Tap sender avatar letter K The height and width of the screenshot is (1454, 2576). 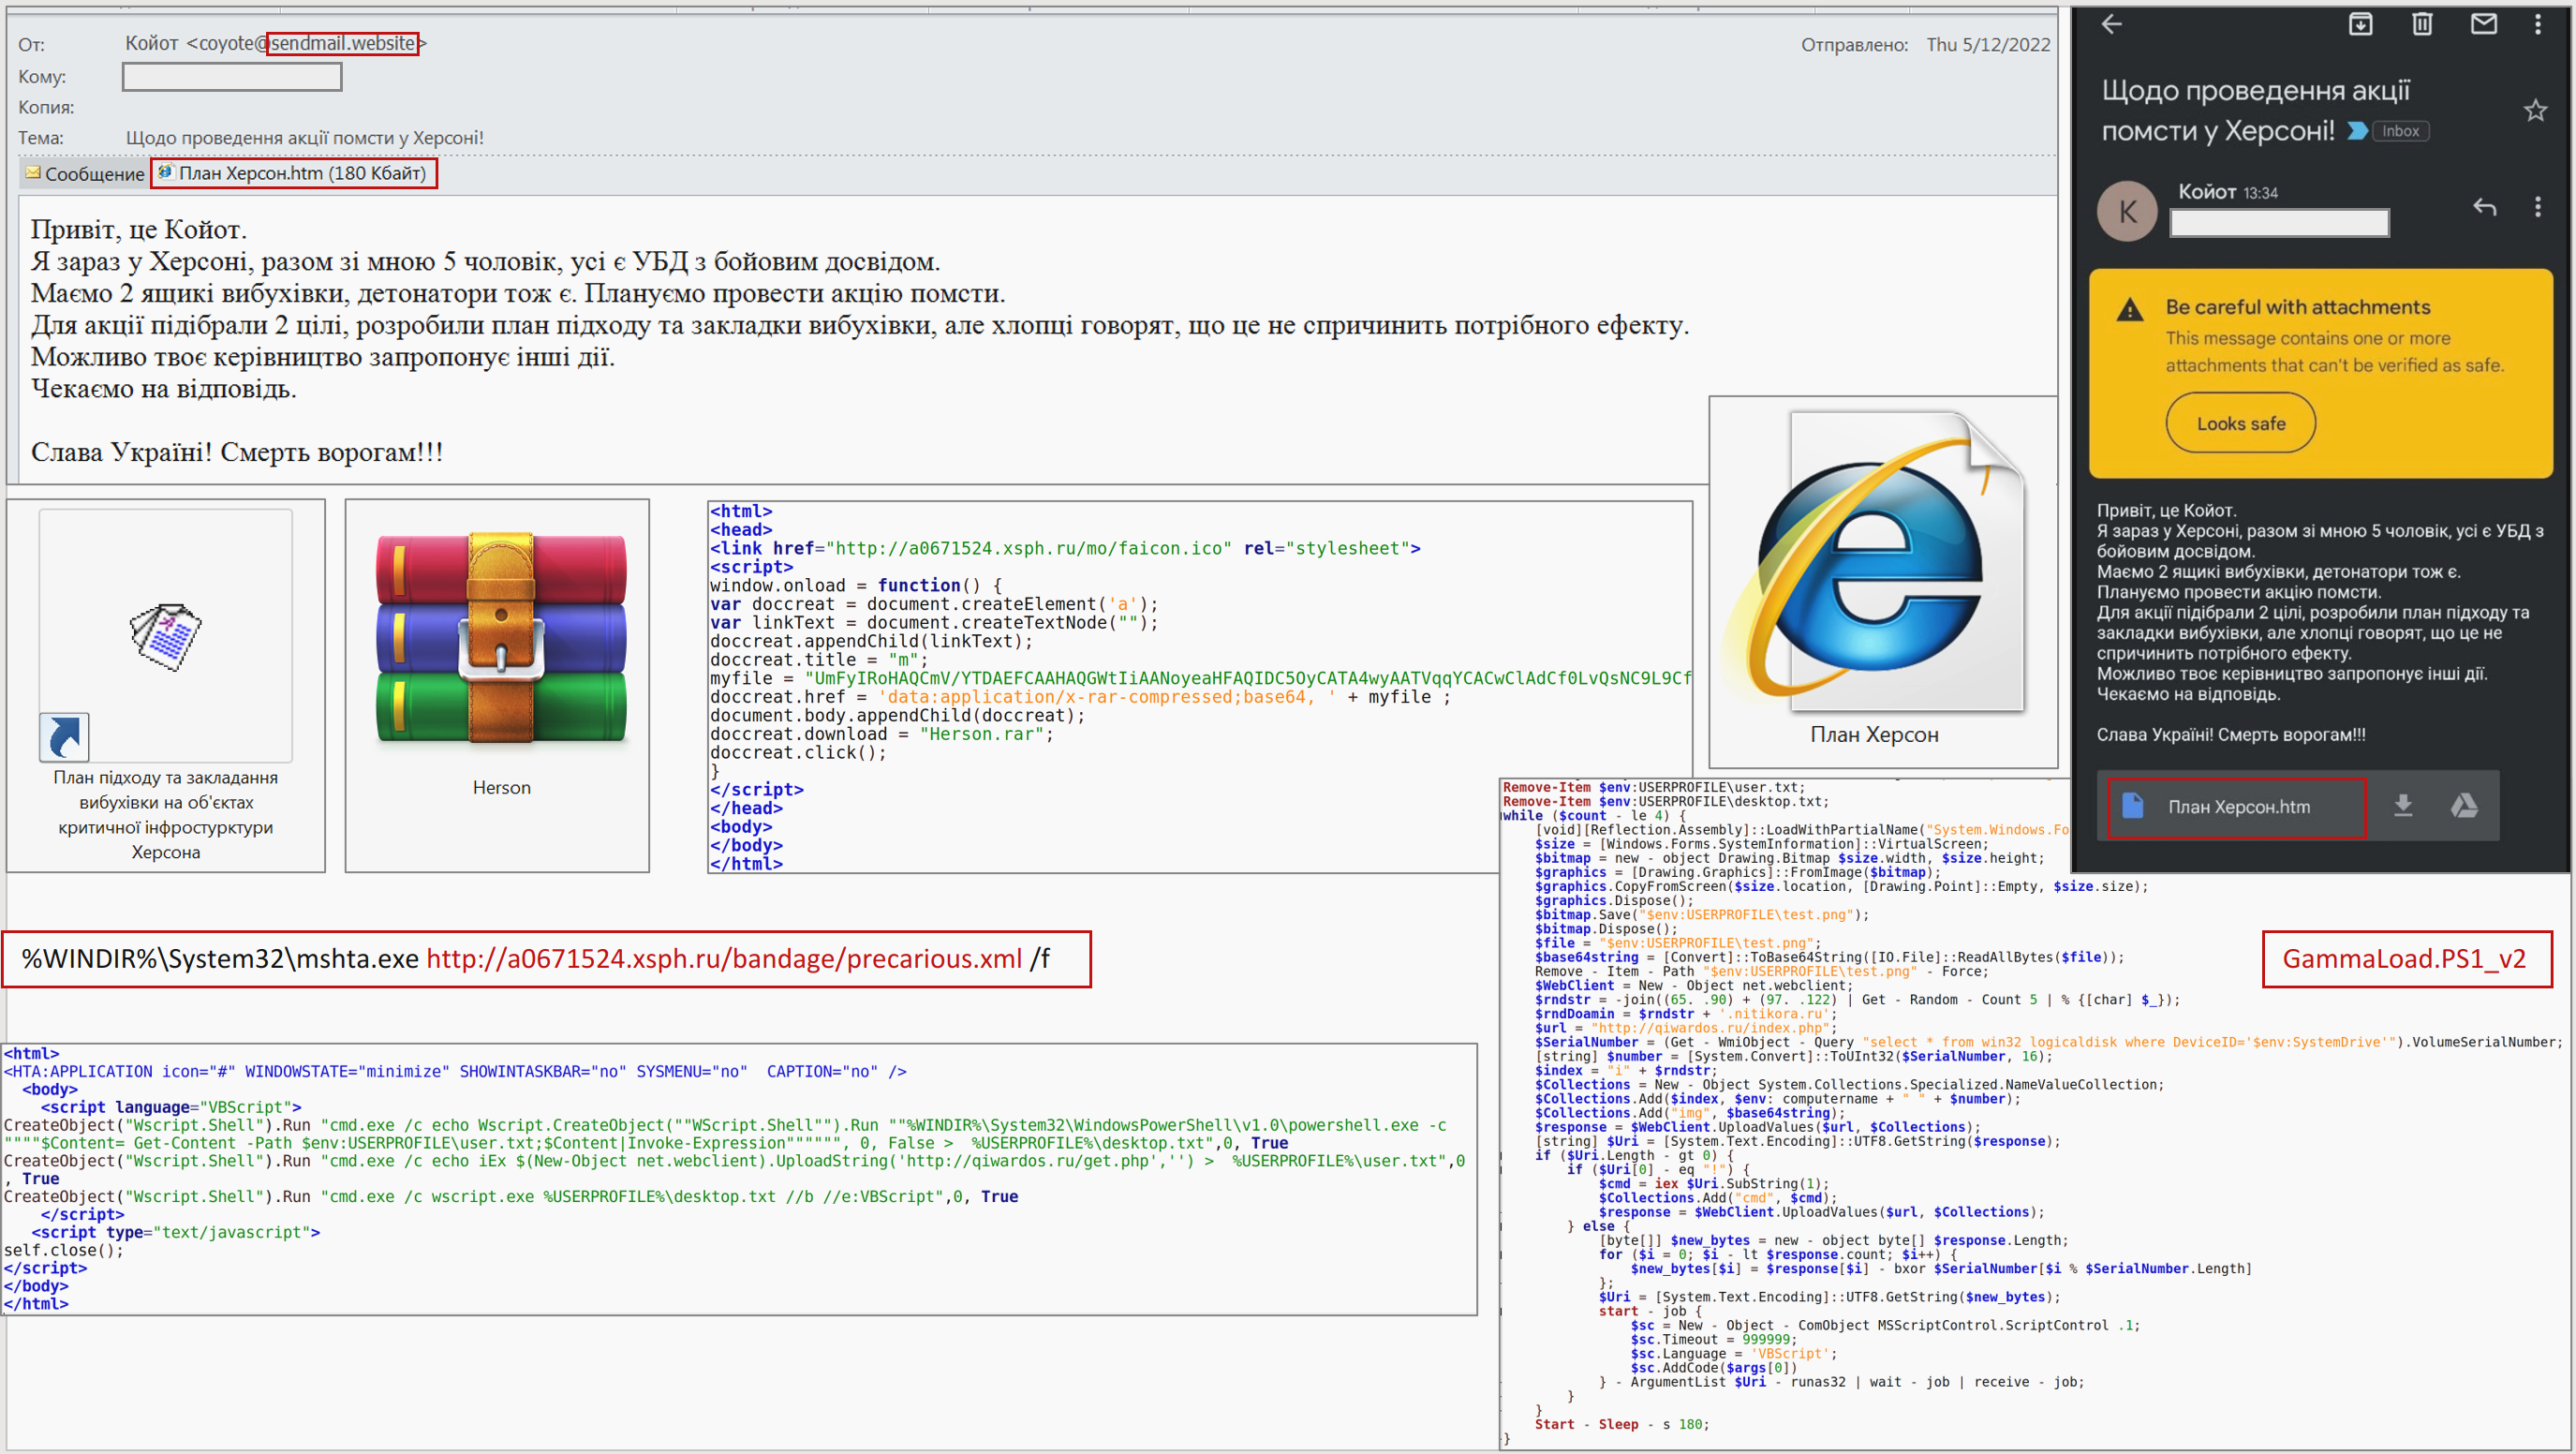[2127, 211]
